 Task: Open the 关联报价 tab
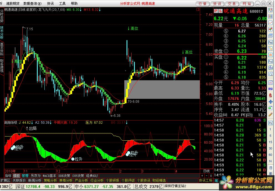(x=19, y=180)
